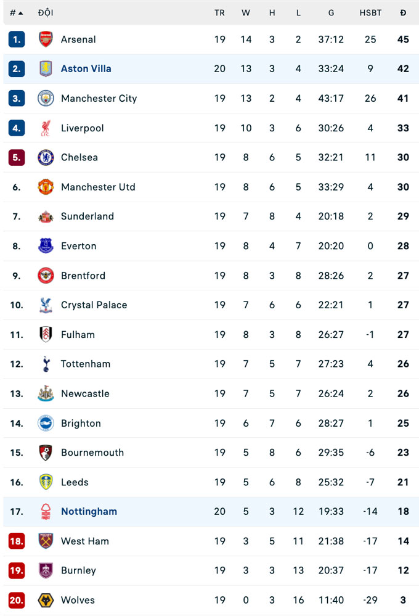Open the Manchester Utd team link

tap(98, 187)
